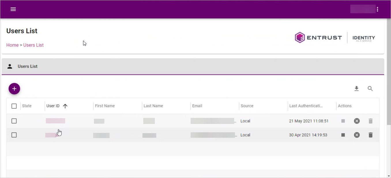The height and width of the screenshot is (178, 391).
Task: Click the download users list icon
Action: point(357,89)
